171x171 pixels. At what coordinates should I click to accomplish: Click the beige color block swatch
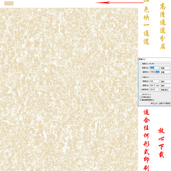coord(9,3)
